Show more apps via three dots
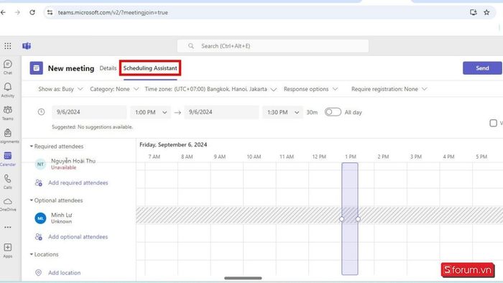 tap(8, 227)
